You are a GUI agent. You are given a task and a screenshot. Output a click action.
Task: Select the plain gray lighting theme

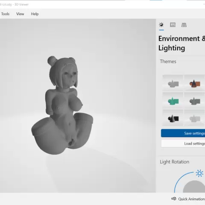(173, 83)
